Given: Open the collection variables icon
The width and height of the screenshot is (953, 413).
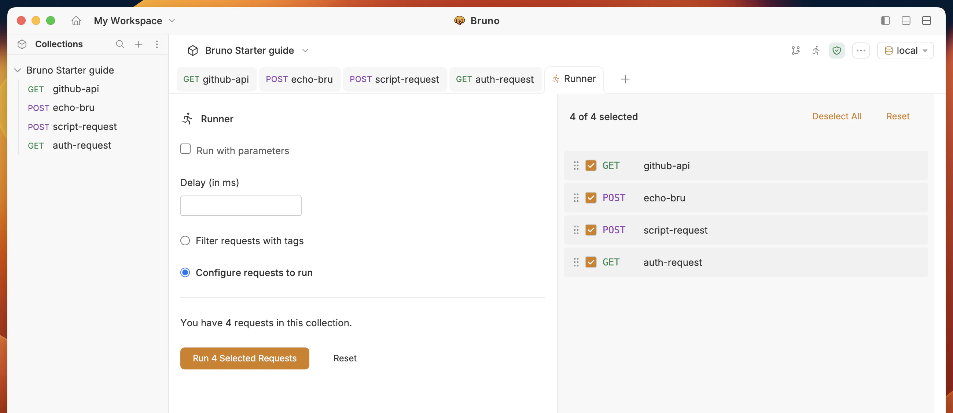Looking at the screenshot, I should pos(795,50).
